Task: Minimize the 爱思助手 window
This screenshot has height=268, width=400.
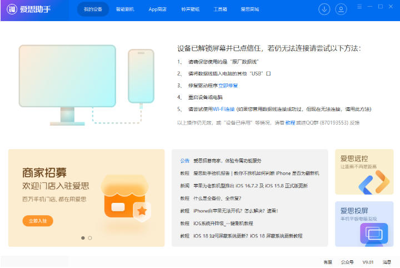Action: pos(370,7)
